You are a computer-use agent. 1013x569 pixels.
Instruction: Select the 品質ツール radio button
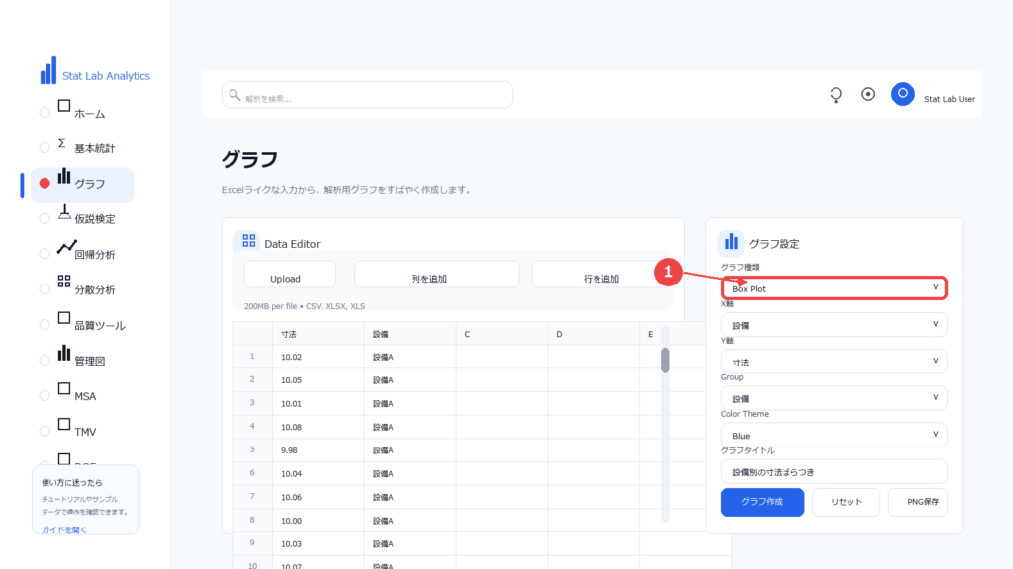(x=45, y=324)
